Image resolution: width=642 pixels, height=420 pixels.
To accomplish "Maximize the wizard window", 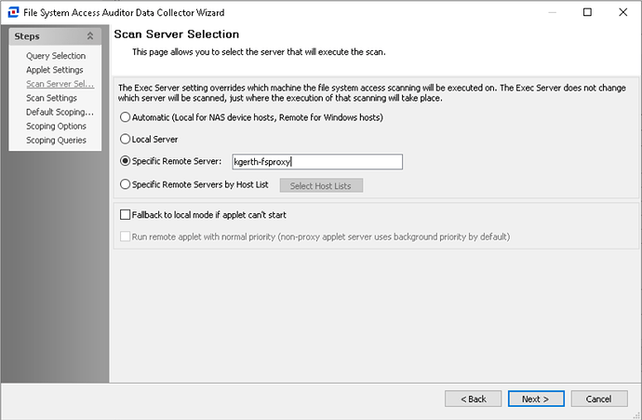I will pyautogui.click(x=587, y=12).
